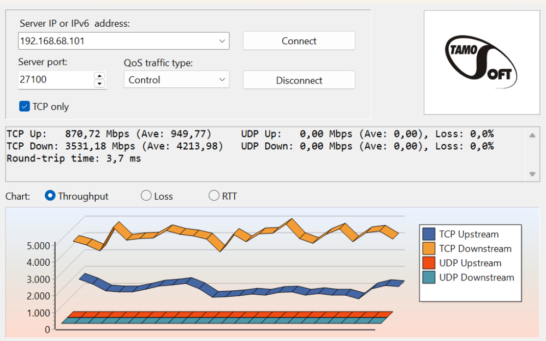Click the TamoSoft logo image

482,62
